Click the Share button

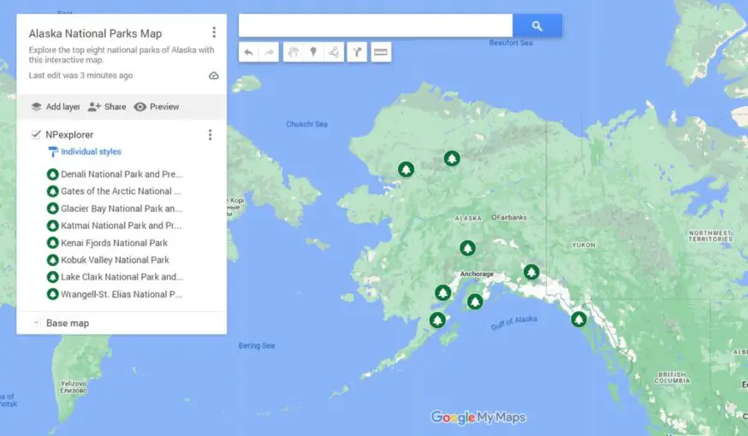click(107, 107)
